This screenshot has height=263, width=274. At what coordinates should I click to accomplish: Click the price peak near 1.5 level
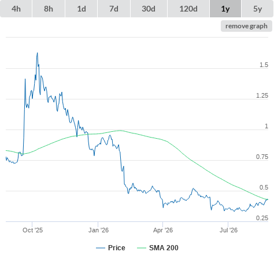[x=38, y=53]
